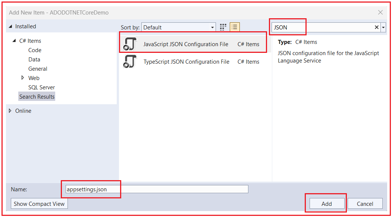Click the Cancel button
This screenshot has height=217, width=392.
365,204
